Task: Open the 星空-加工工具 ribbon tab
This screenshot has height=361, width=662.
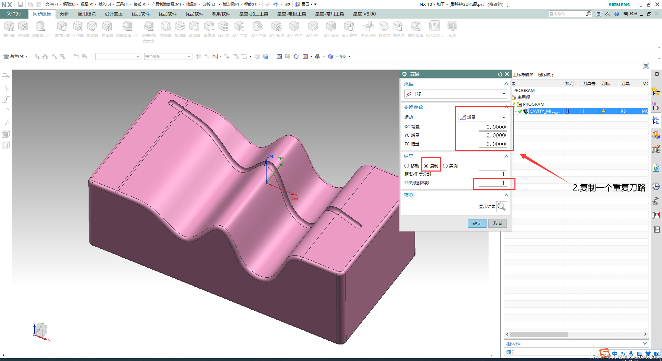Action: click(x=254, y=14)
